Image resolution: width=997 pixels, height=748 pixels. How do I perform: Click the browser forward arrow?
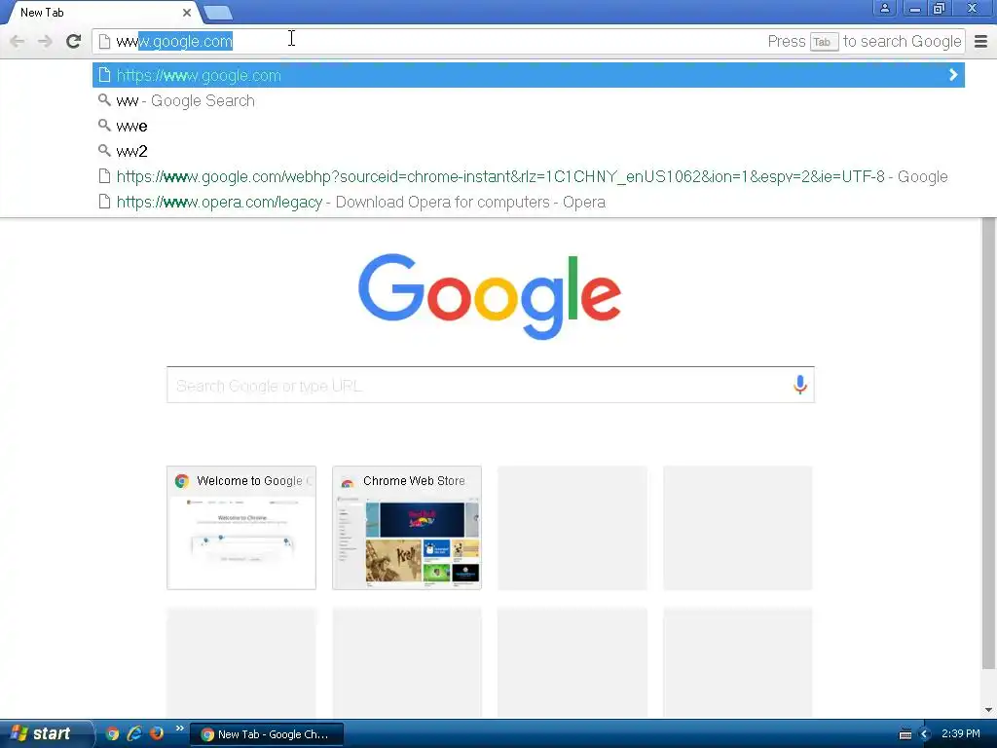[45, 41]
